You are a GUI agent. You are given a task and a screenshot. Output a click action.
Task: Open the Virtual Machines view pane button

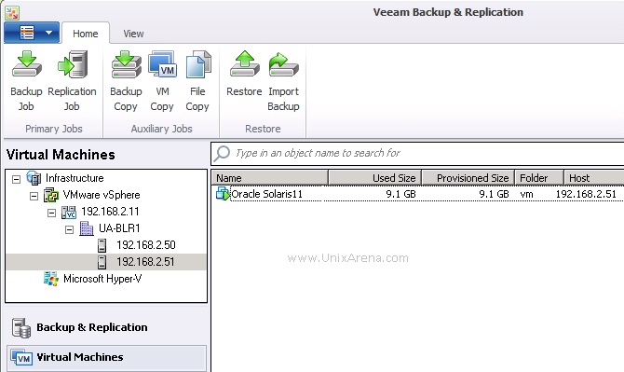tap(107, 357)
